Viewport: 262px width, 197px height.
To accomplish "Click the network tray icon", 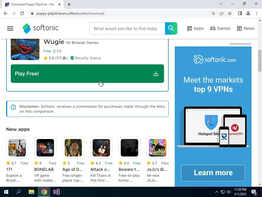I will pyautogui.click(x=223, y=192).
